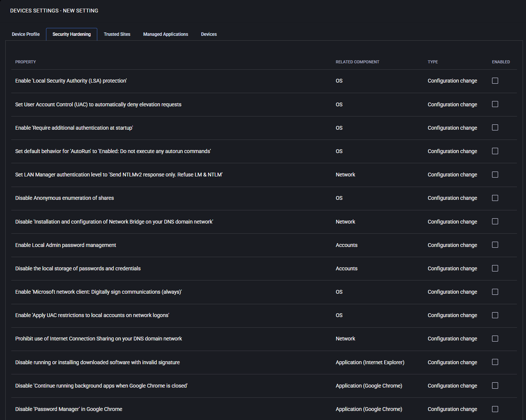The image size is (526, 420).
Task: Check Disable local storage of passwords
Action: pyautogui.click(x=495, y=268)
